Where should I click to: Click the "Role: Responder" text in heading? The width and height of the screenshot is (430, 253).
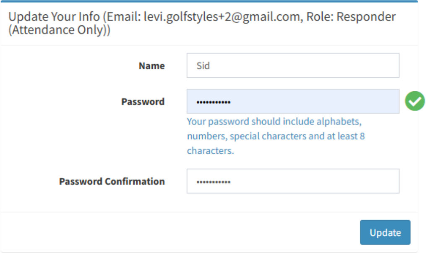coord(351,17)
